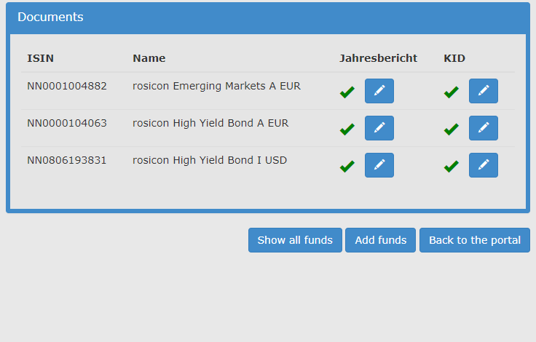Edit Jahresbericht for High Yield Bond A EUR
The width and height of the screenshot is (536, 342).
(379, 128)
